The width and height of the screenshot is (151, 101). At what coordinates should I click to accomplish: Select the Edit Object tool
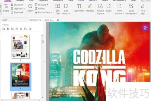point(66,9)
